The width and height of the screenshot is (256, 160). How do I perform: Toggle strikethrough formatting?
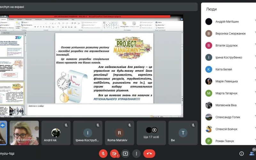tap(46, 27)
